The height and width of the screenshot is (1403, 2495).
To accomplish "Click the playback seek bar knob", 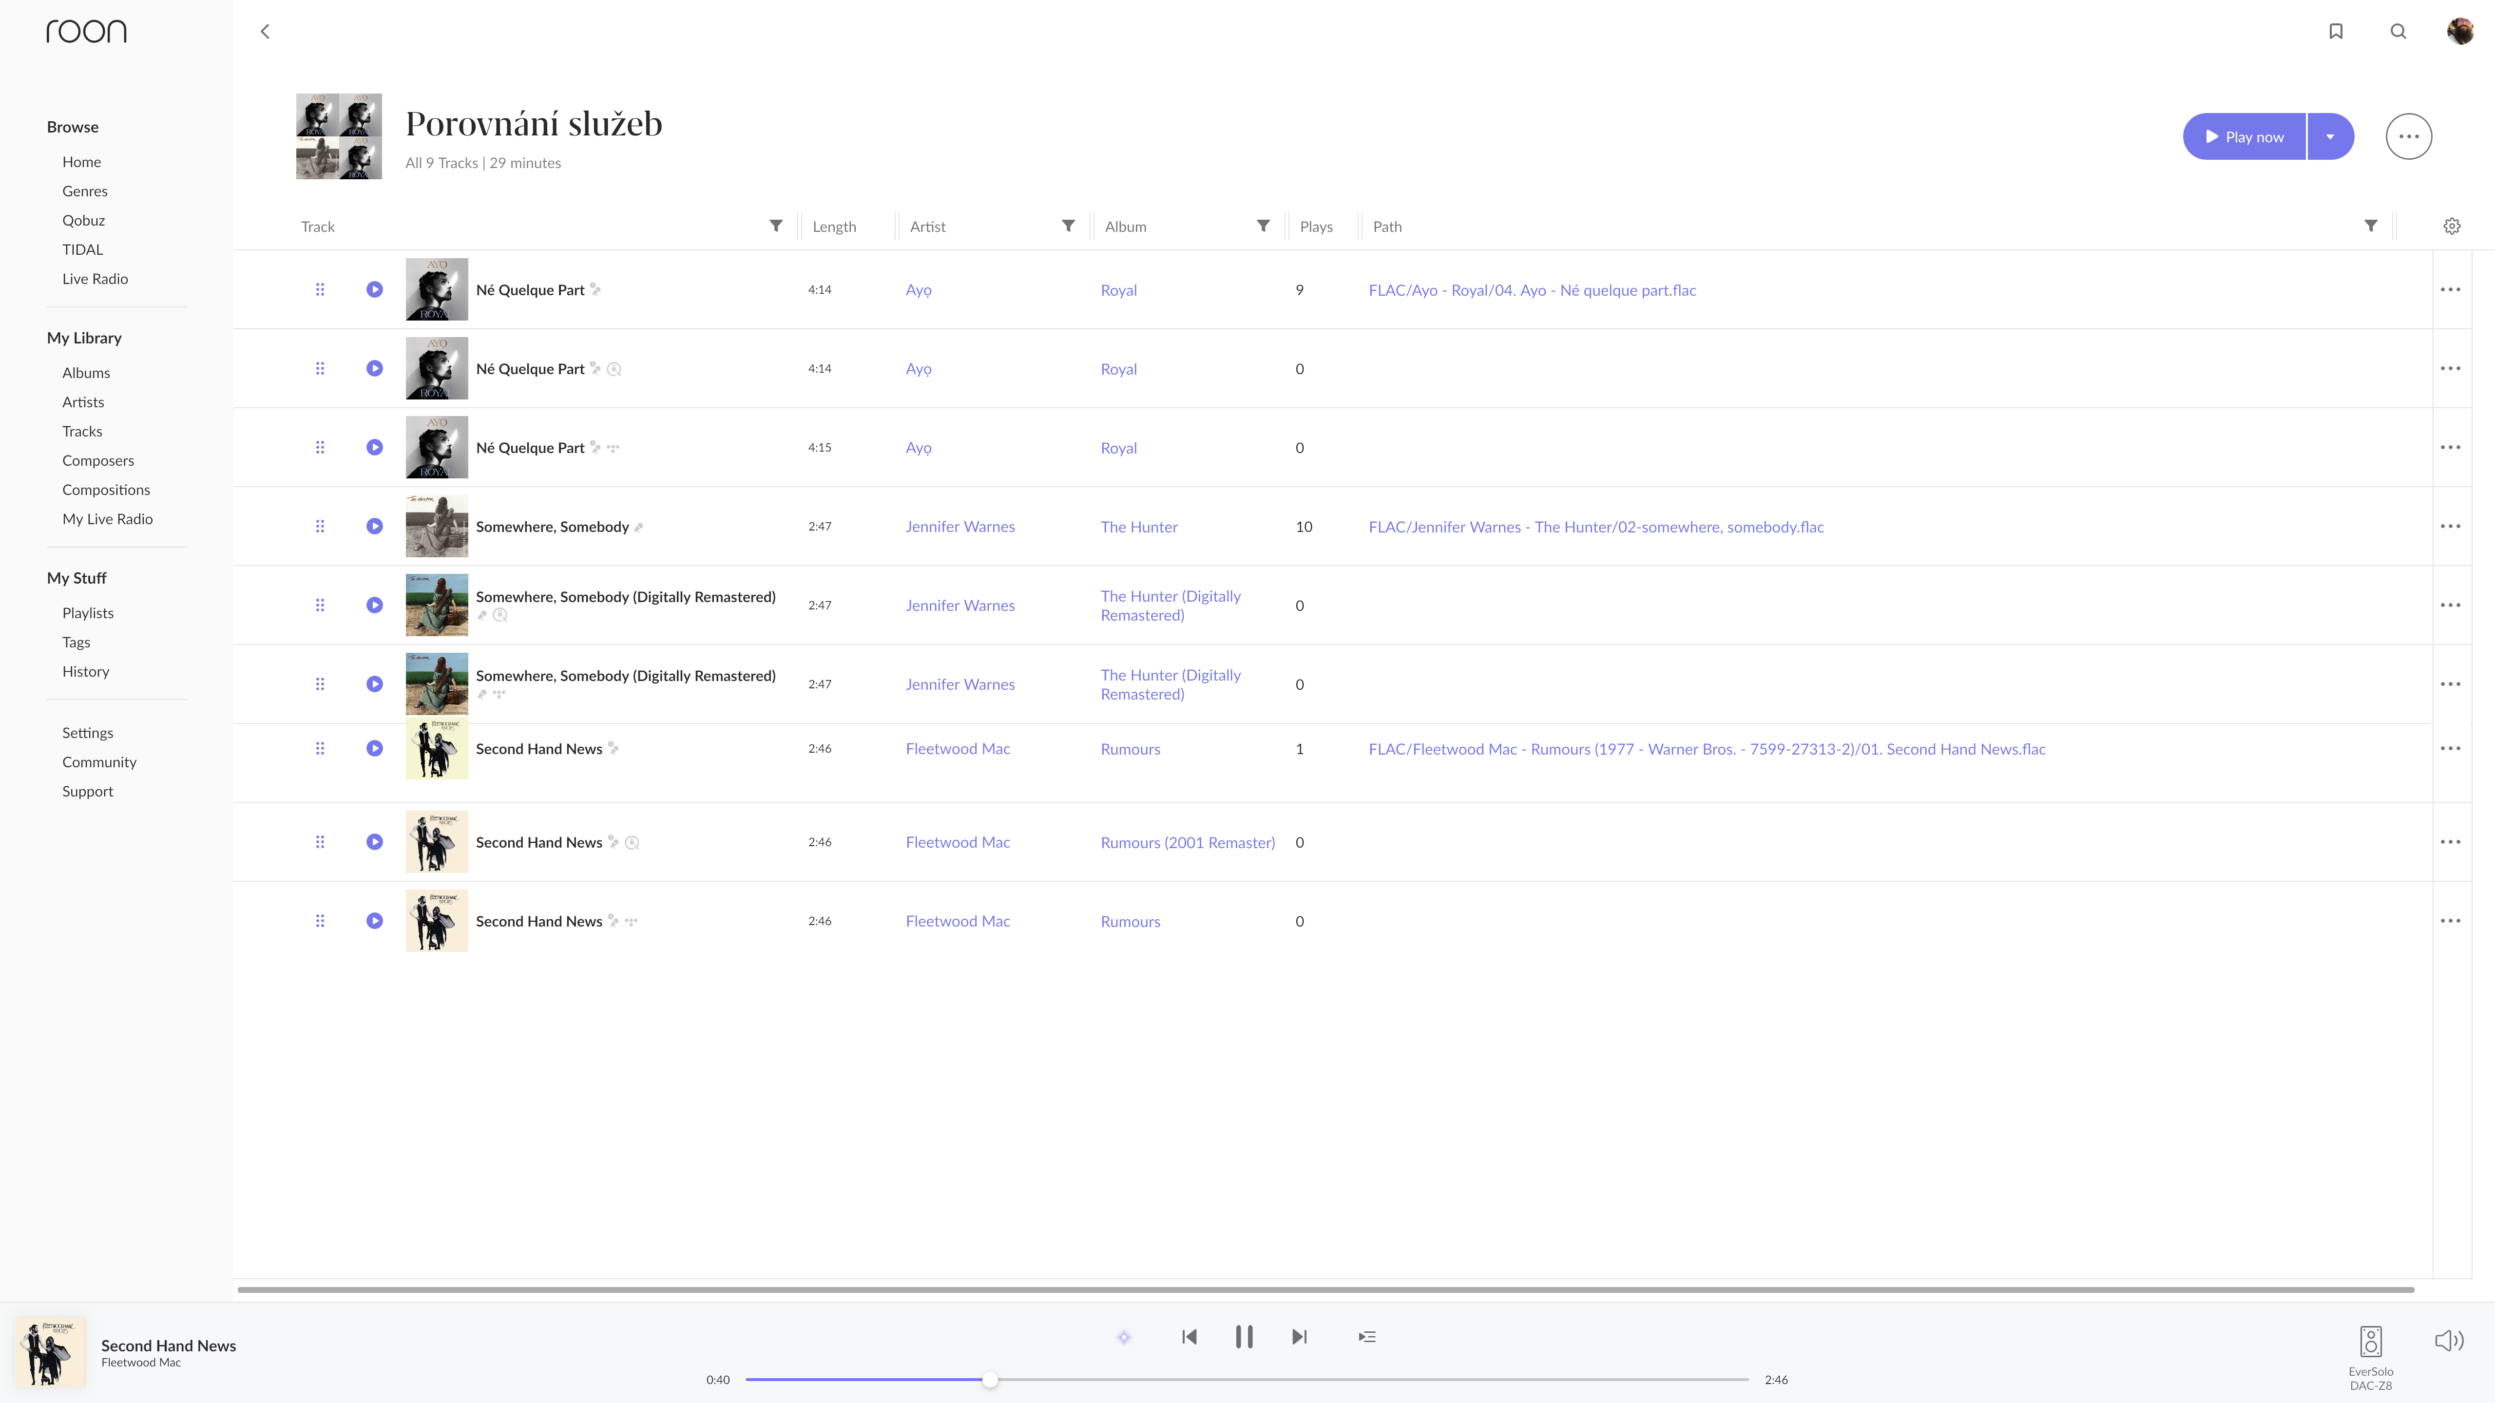I will coord(989,1380).
